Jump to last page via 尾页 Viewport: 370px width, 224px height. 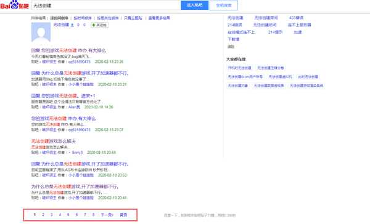pos(123,215)
